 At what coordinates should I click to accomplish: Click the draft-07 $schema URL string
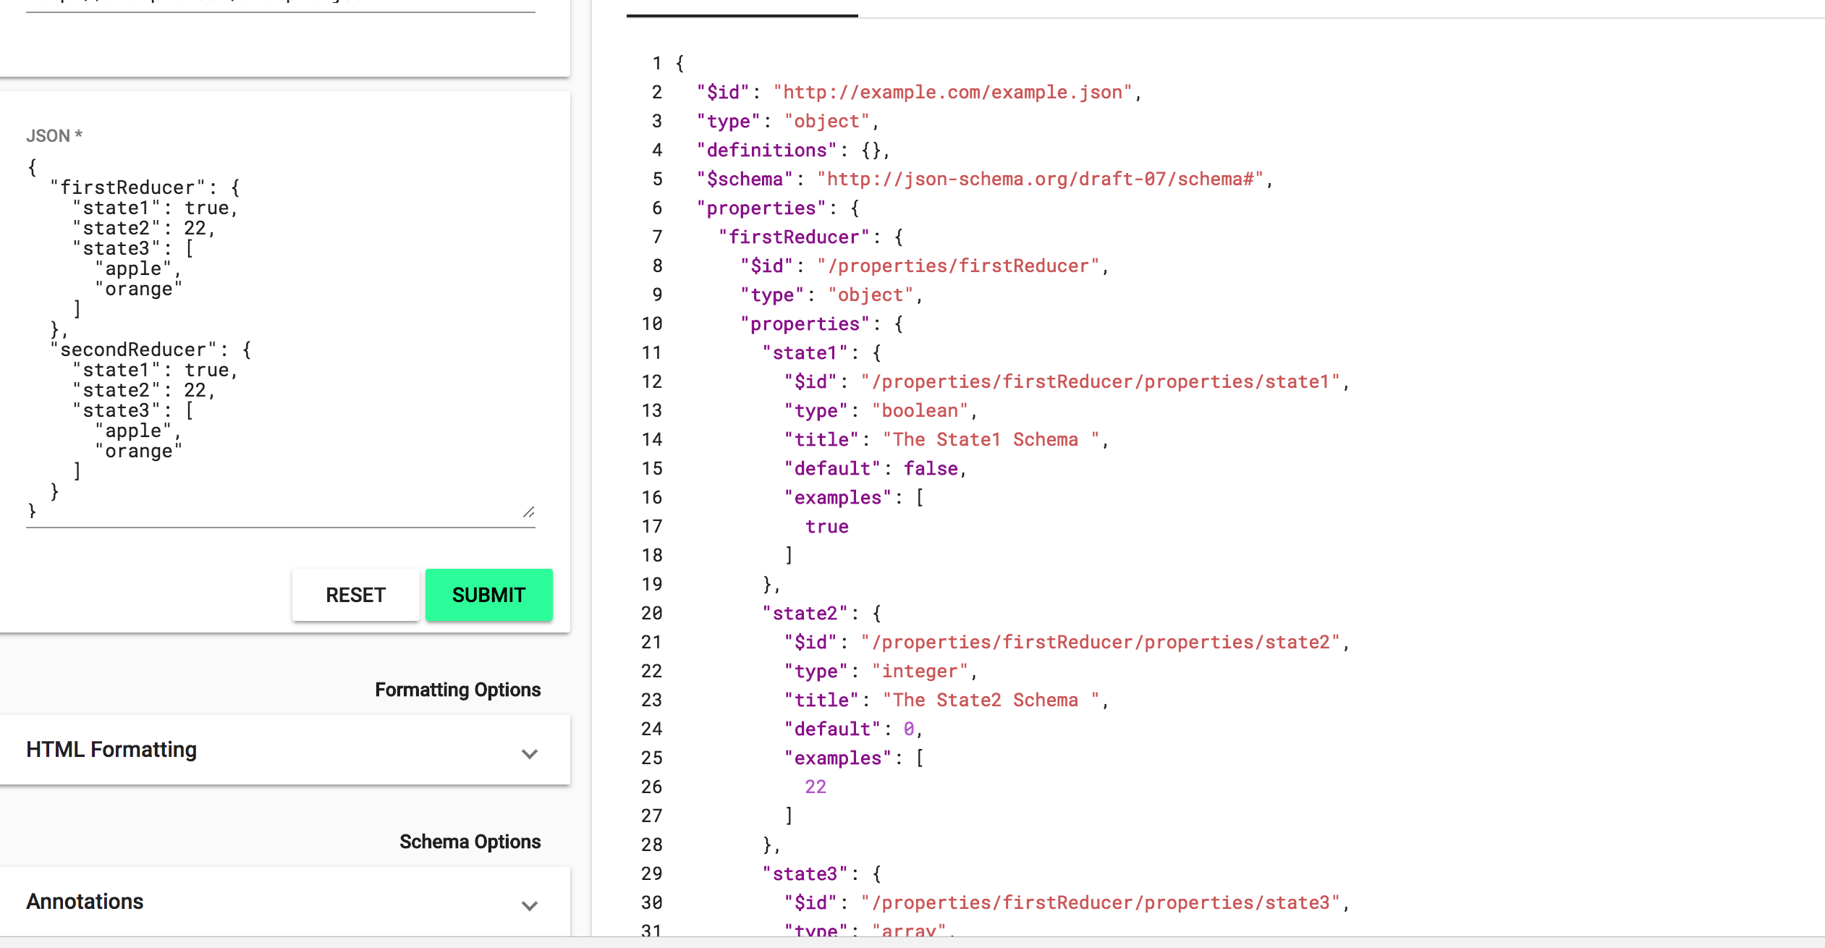coord(1040,179)
